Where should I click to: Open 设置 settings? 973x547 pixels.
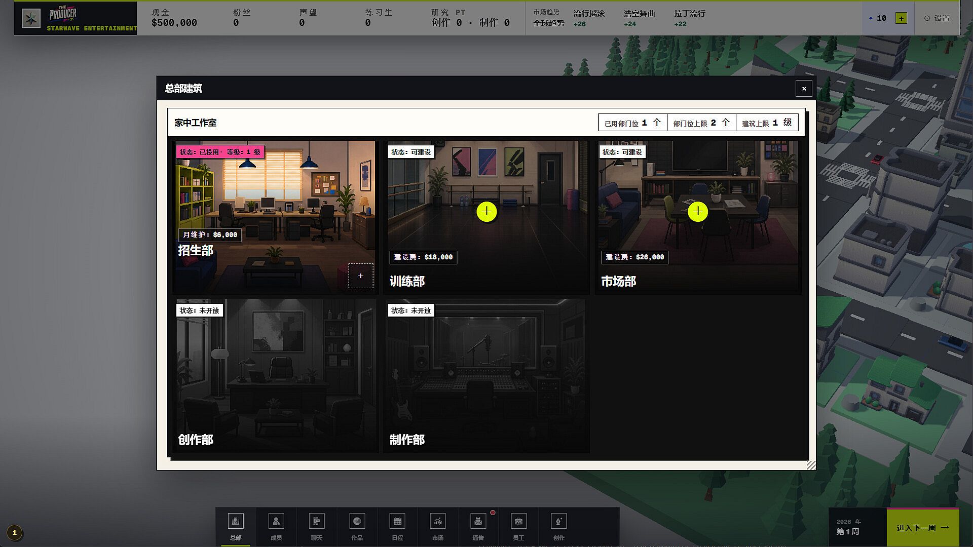click(x=937, y=18)
